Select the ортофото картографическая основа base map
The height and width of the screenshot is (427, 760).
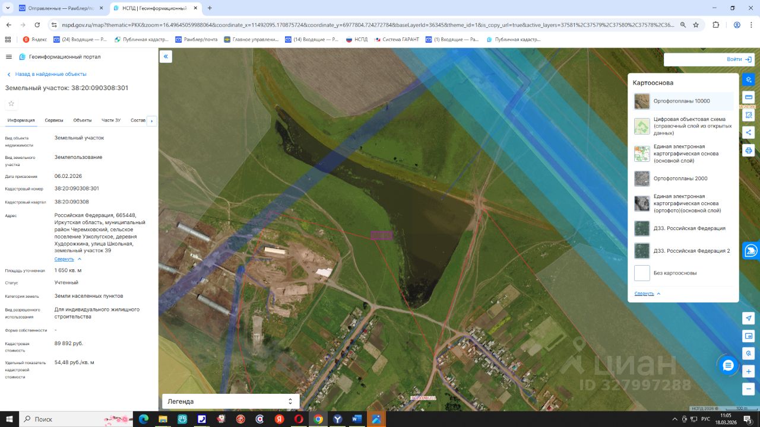[683, 203]
